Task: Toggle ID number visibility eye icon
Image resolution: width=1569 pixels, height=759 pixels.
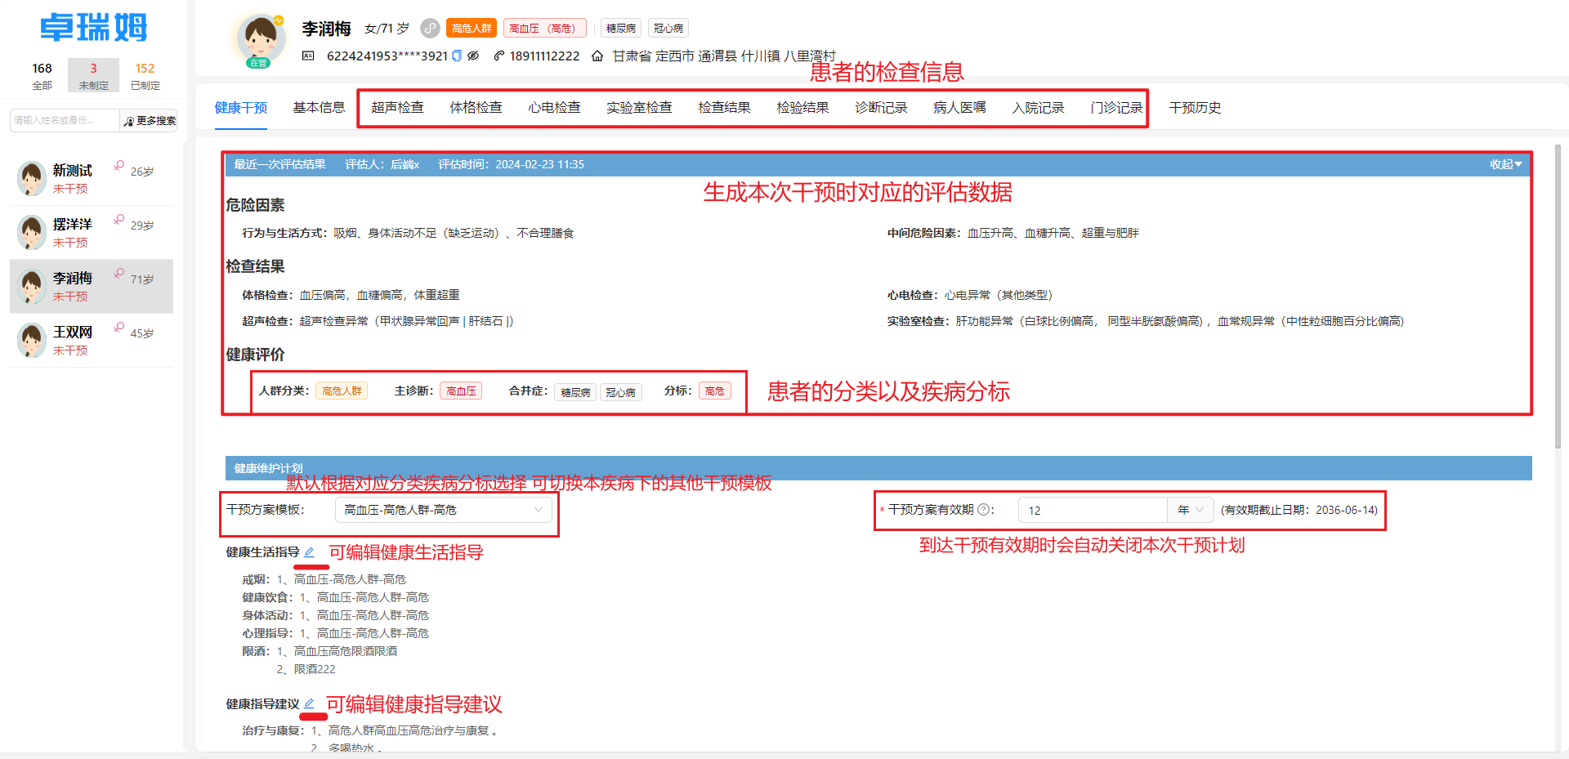Action: [473, 56]
